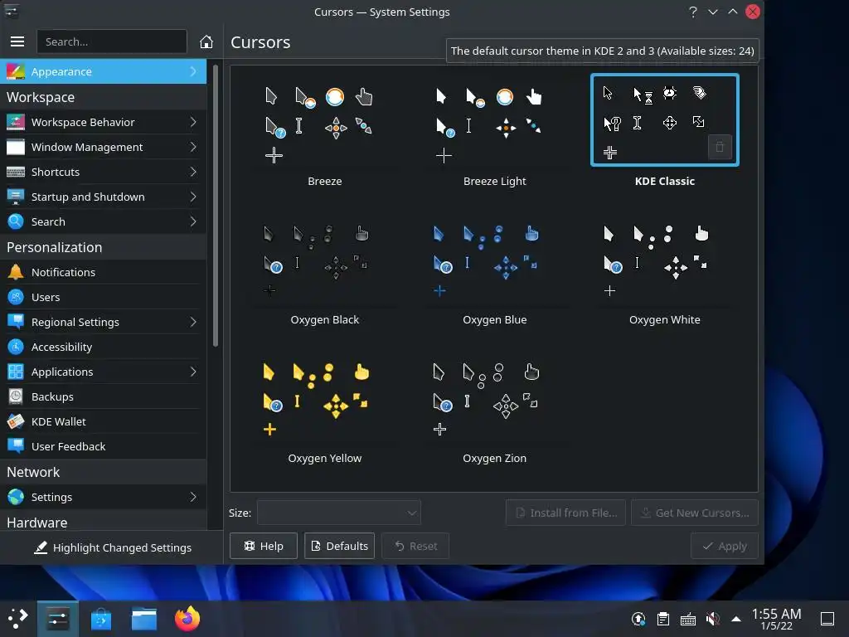Toggle Highlight Changed Settings
Screen dimensions: 849x637
(x=112, y=547)
